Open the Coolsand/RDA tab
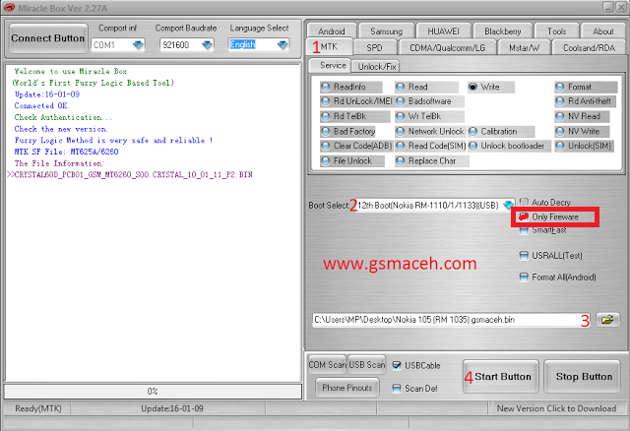 point(589,48)
